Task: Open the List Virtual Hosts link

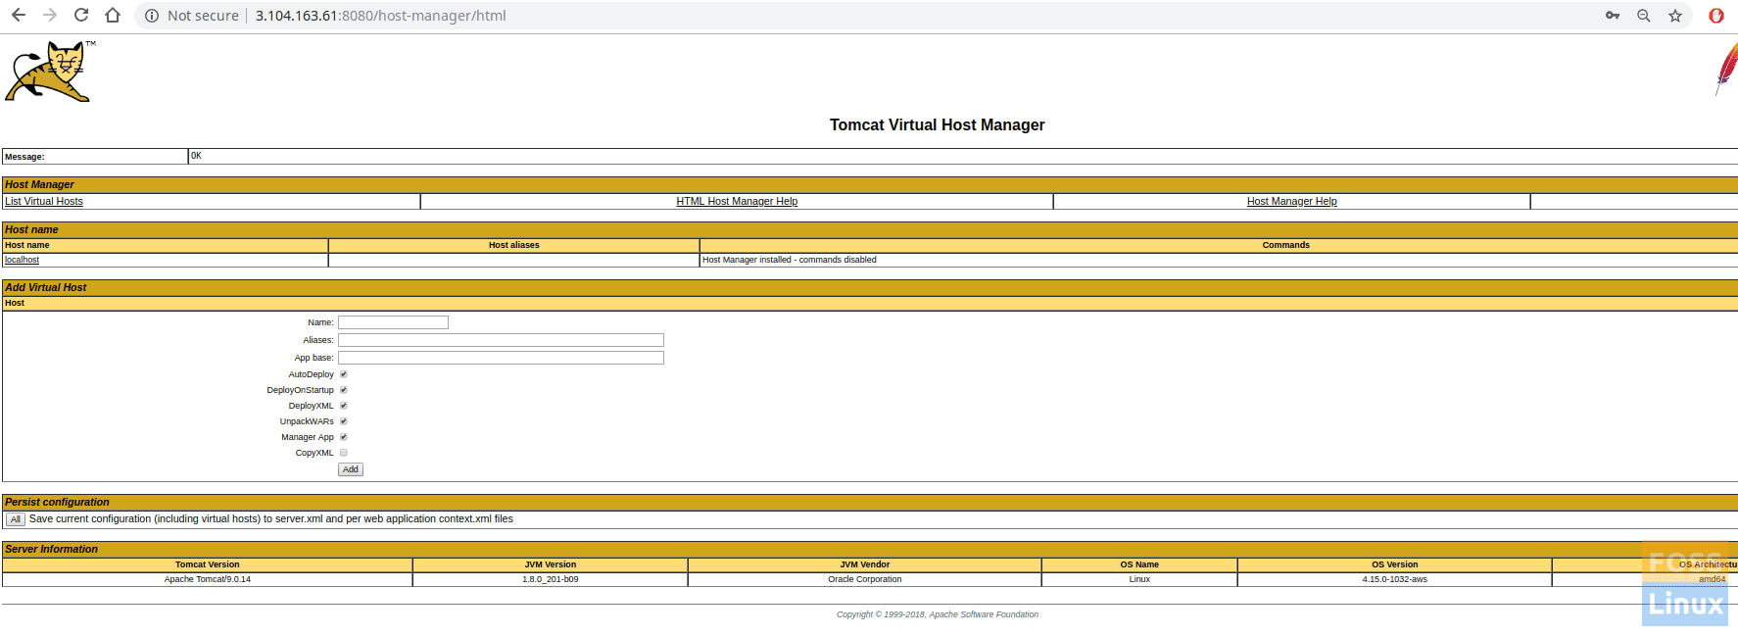Action: pyautogui.click(x=44, y=202)
